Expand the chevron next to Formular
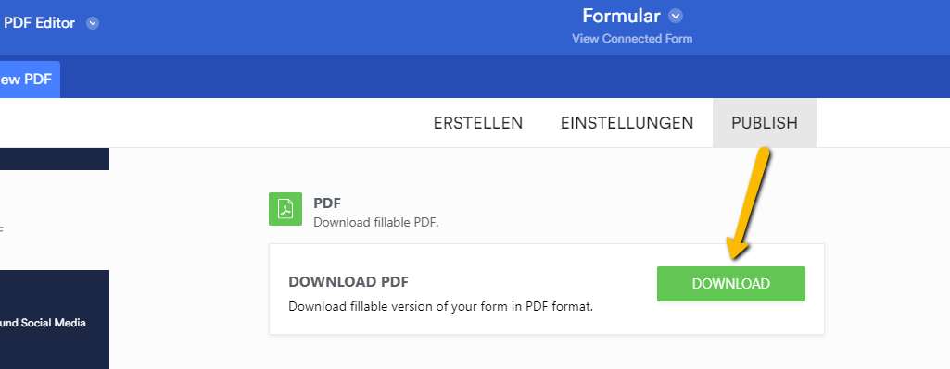This screenshot has height=369, width=950. pos(676,15)
